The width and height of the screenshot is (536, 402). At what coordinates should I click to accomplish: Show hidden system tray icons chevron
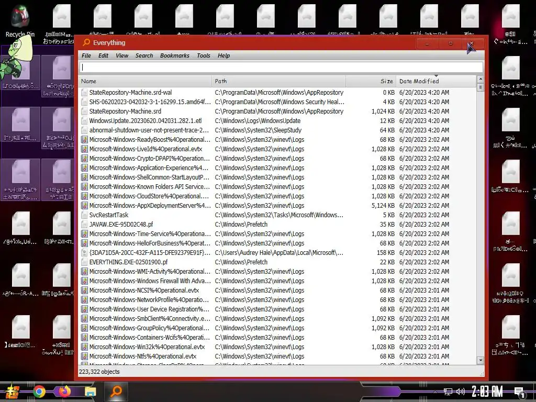(435, 392)
